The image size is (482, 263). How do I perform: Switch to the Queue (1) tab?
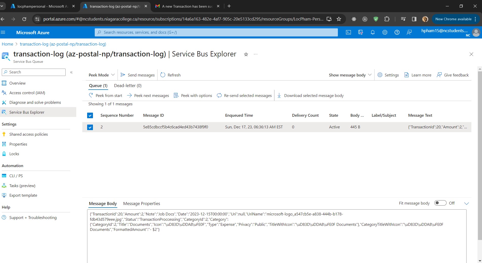click(98, 86)
